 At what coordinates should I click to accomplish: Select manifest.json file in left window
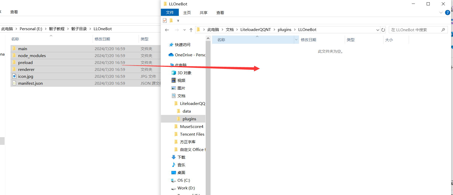(85, 83)
